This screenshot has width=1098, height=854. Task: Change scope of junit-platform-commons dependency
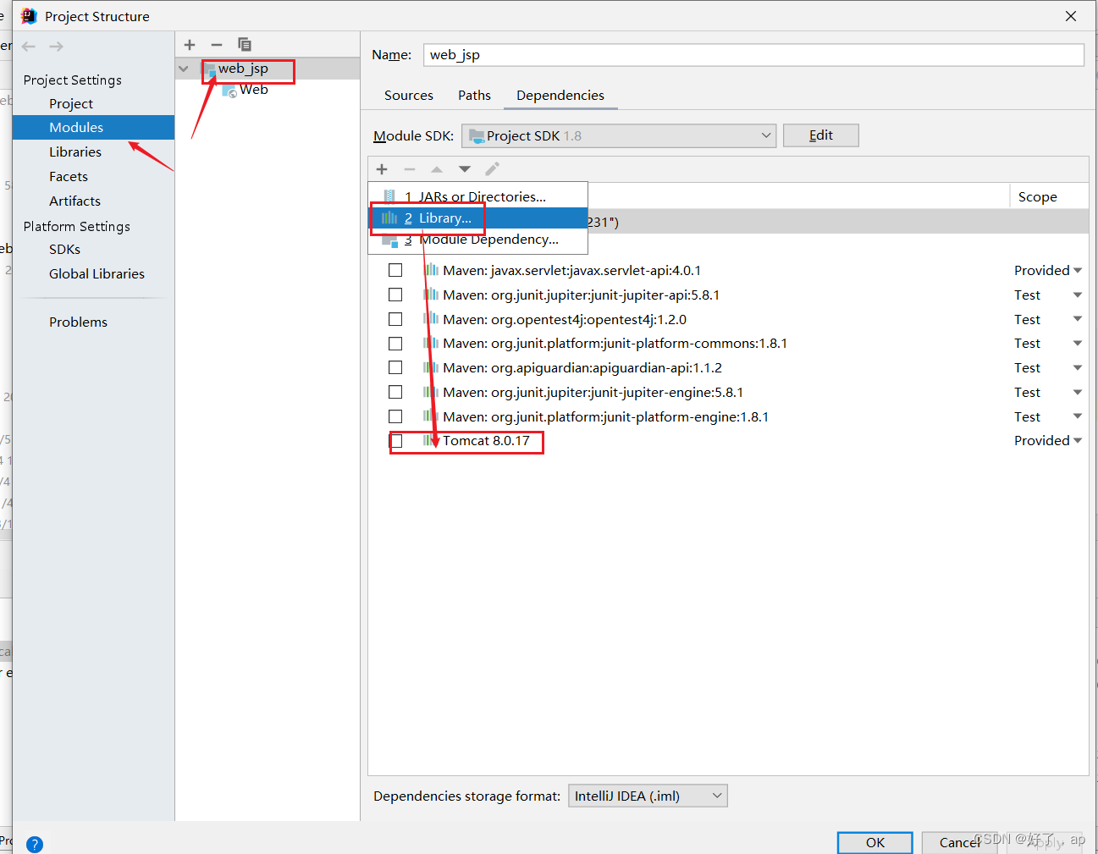(x=1048, y=344)
